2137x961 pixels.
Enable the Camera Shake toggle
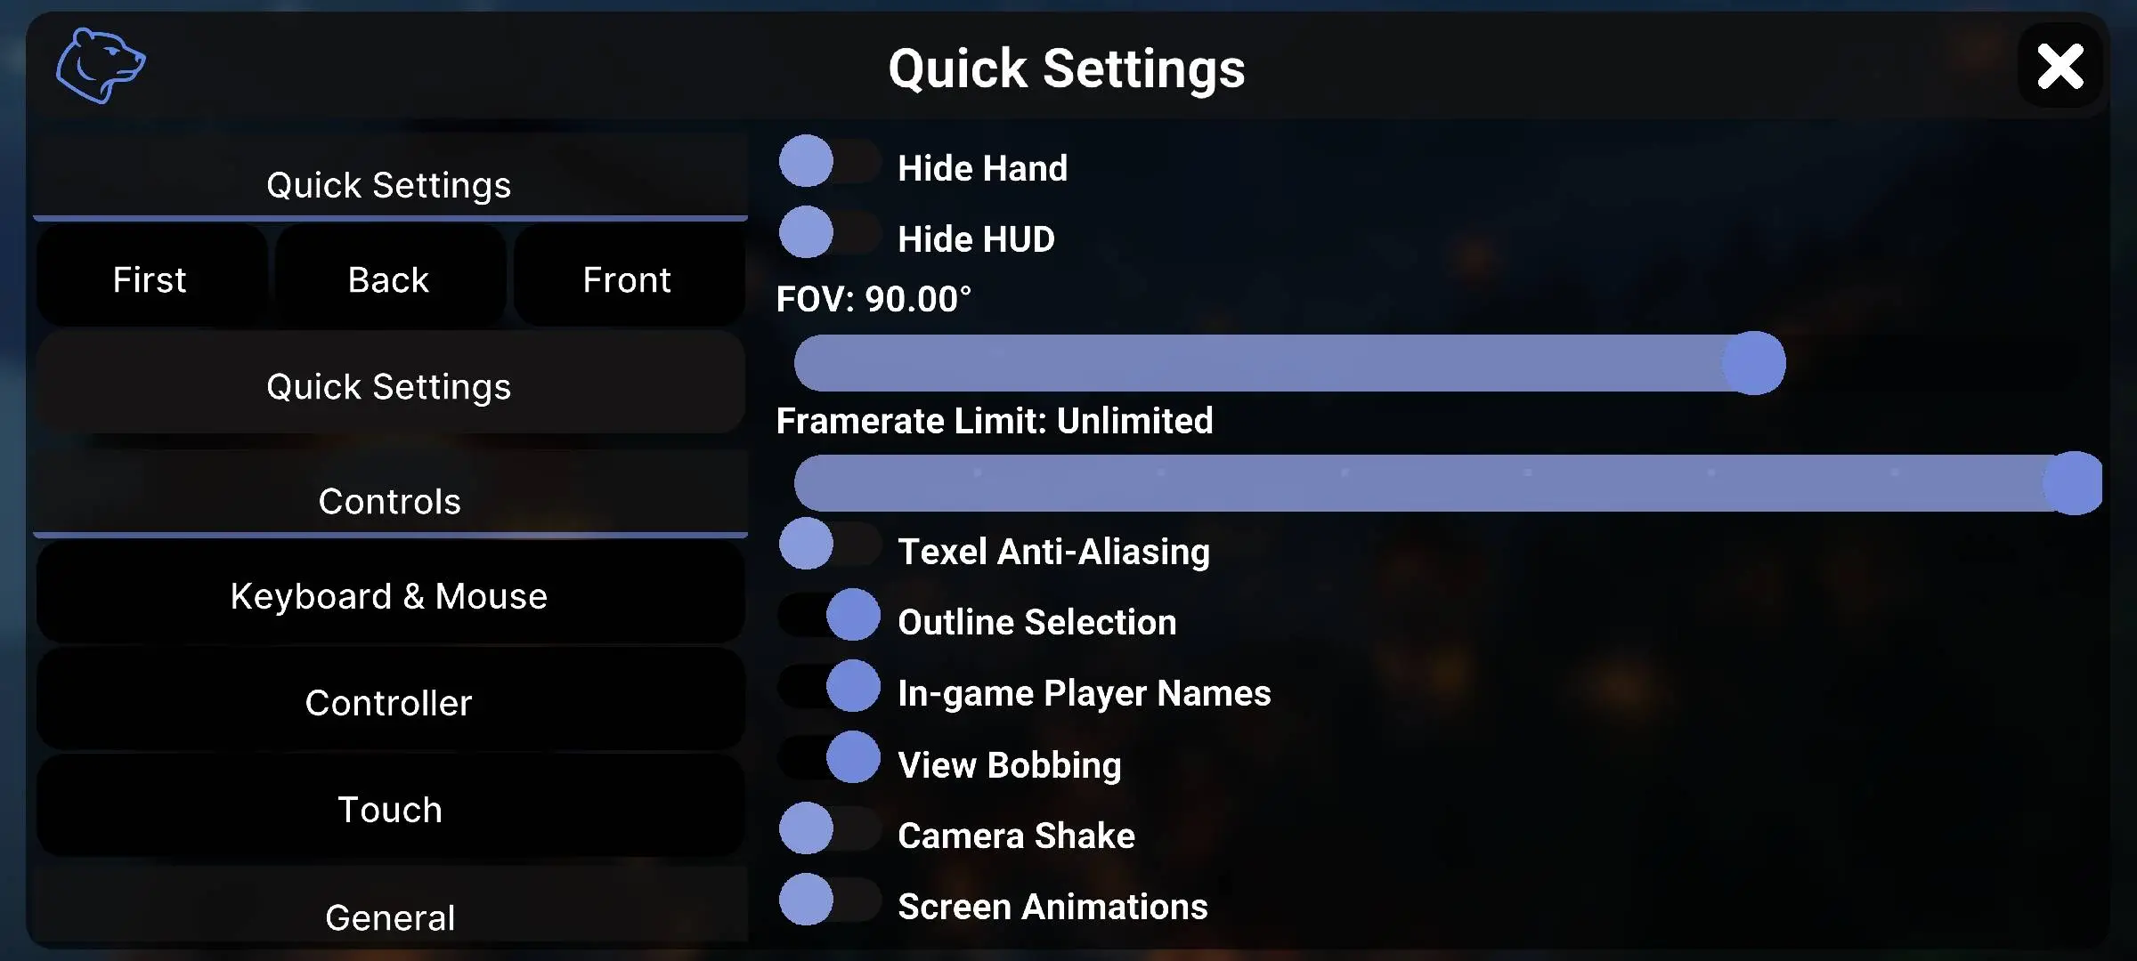[829, 829]
